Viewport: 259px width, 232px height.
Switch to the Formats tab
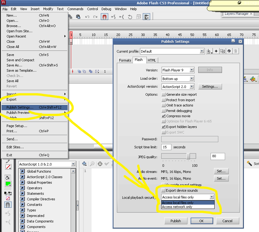point(125,60)
